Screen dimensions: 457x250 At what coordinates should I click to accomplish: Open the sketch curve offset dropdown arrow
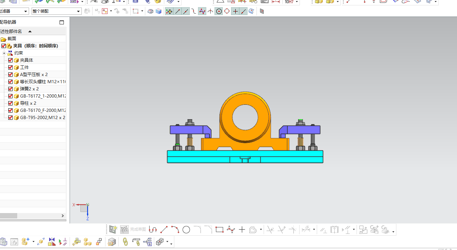[x=261, y=230]
